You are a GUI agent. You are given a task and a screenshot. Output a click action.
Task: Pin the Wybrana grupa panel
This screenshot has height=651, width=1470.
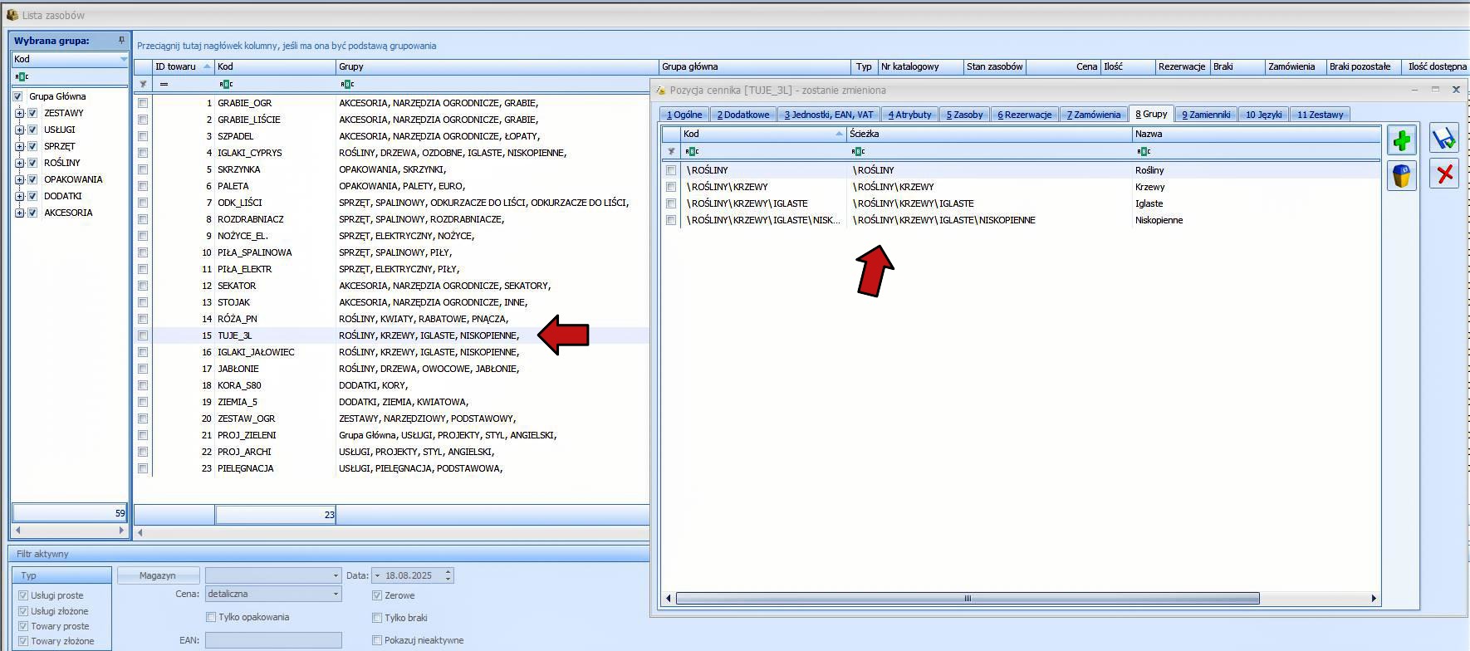point(121,40)
